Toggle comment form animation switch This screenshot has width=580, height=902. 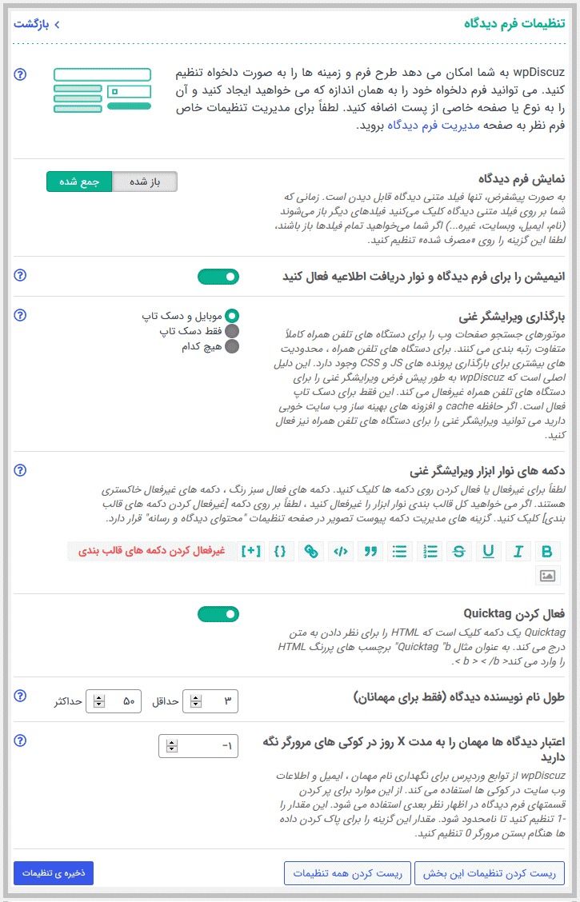click(218, 277)
